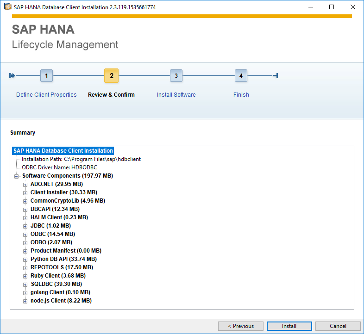Image resolution: width=364 pixels, height=334 pixels.
Task: Open Install Software step label
Action: [176, 95]
